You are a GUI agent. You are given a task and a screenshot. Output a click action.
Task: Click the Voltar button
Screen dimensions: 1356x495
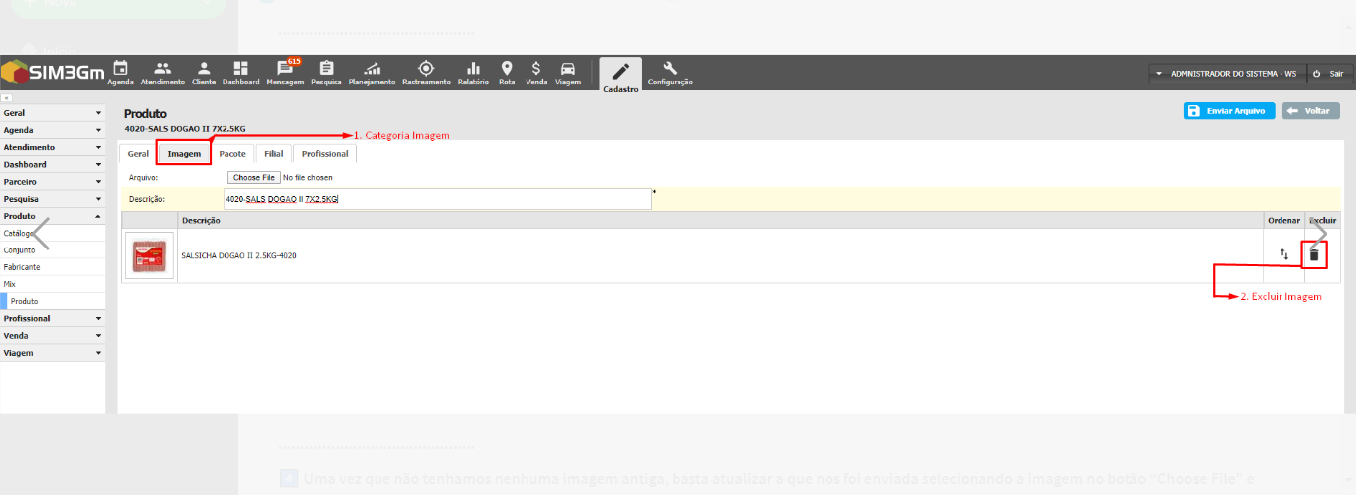click(x=1310, y=111)
